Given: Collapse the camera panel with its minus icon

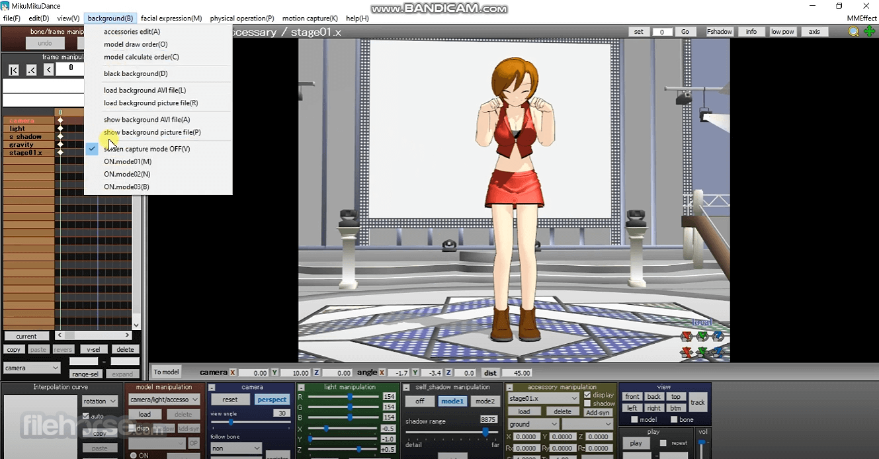Looking at the screenshot, I should click(x=212, y=388).
